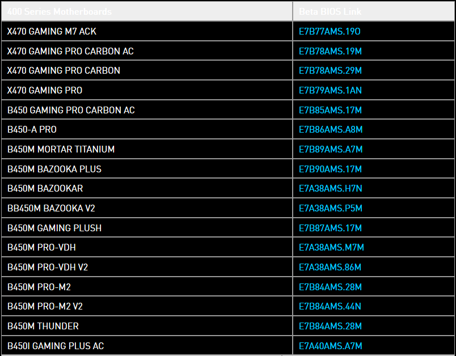The image size is (456, 356).
Task: Download the E7A40AMS.A7M beta BIOS
Action: [x=330, y=346]
